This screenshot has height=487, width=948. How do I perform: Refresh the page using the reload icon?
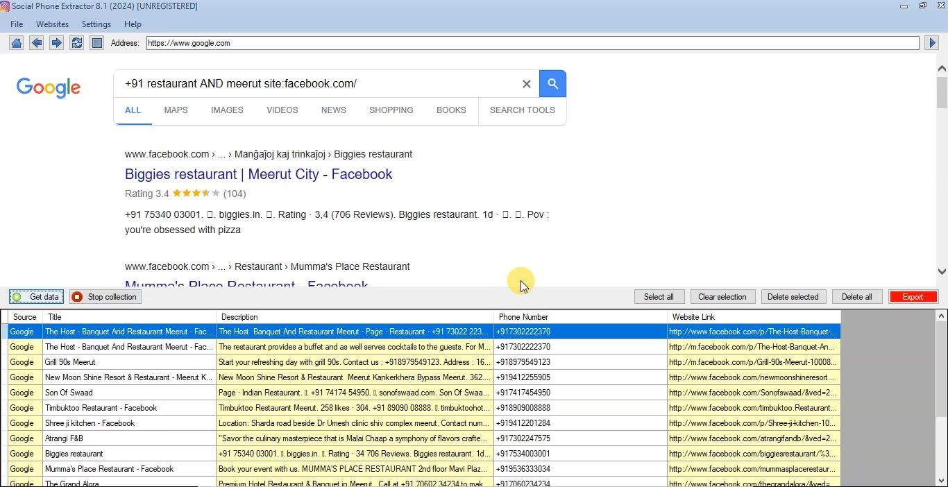tap(77, 43)
